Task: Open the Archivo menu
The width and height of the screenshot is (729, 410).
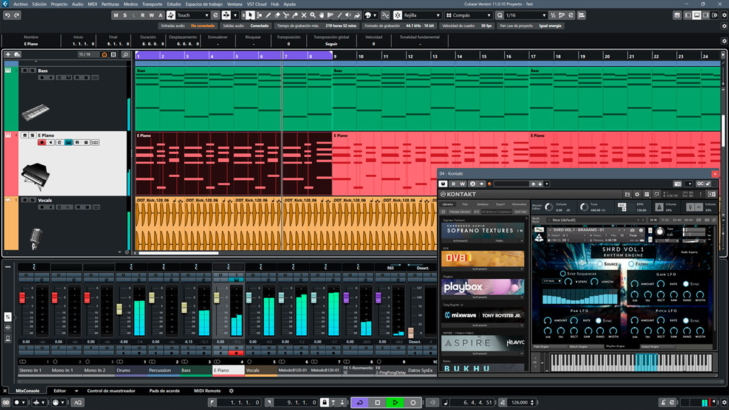Action: coord(20,4)
